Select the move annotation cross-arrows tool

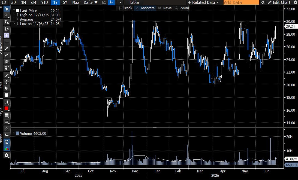pyautogui.click(x=7, y=82)
